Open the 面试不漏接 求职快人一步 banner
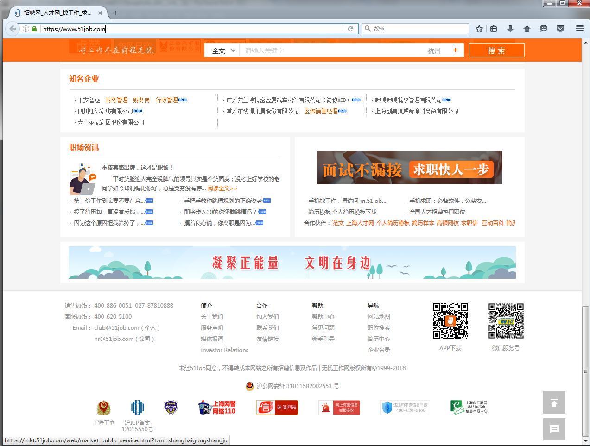Screen dimensions: 590x446 pos(410,168)
